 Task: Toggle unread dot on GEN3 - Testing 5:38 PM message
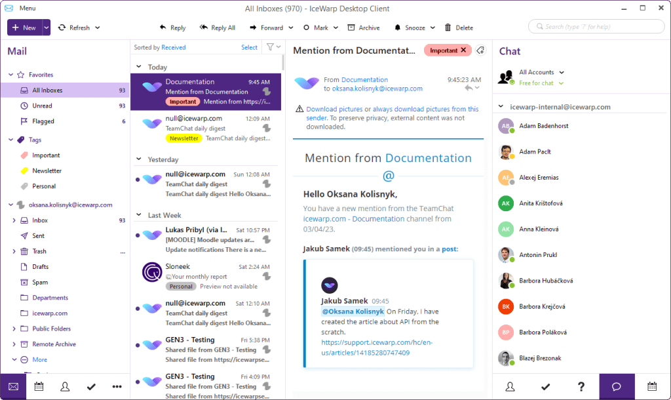(x=138, y=345)
